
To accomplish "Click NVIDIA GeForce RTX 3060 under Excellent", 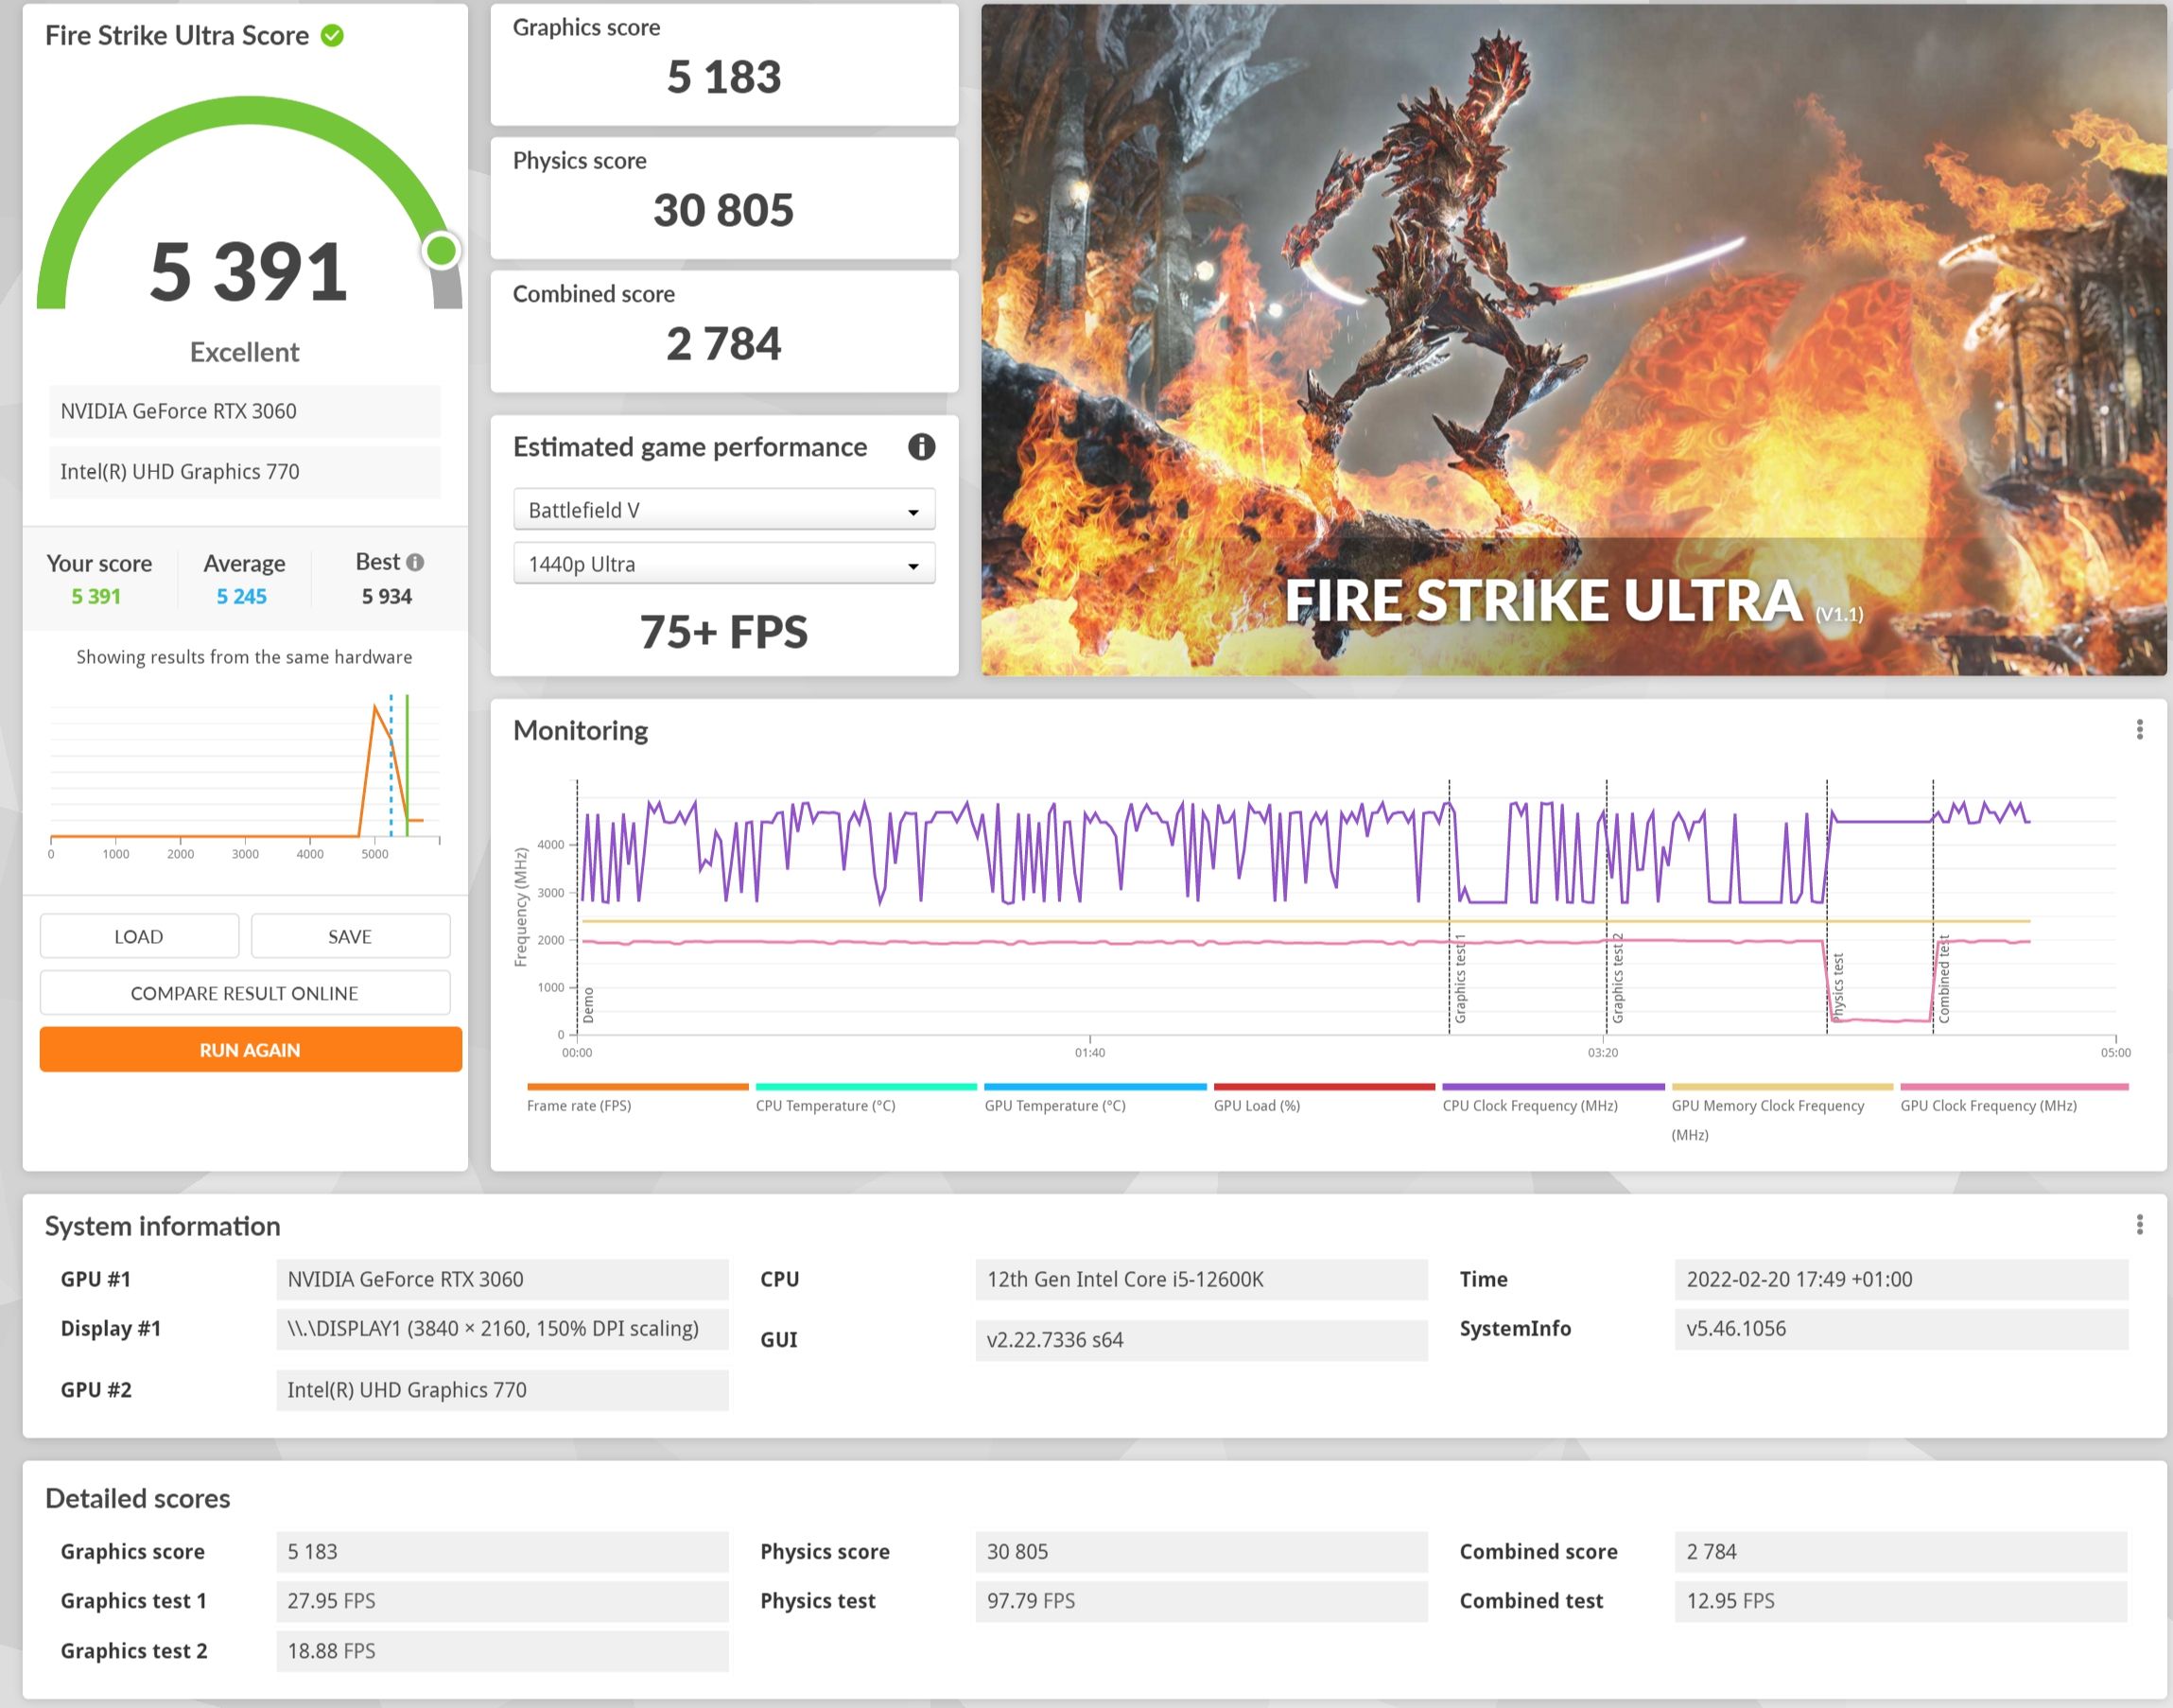I will pyautogui.click(x=245, y=411).
